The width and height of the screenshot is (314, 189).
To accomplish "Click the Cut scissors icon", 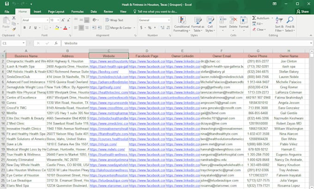I will tap(14, 18).
